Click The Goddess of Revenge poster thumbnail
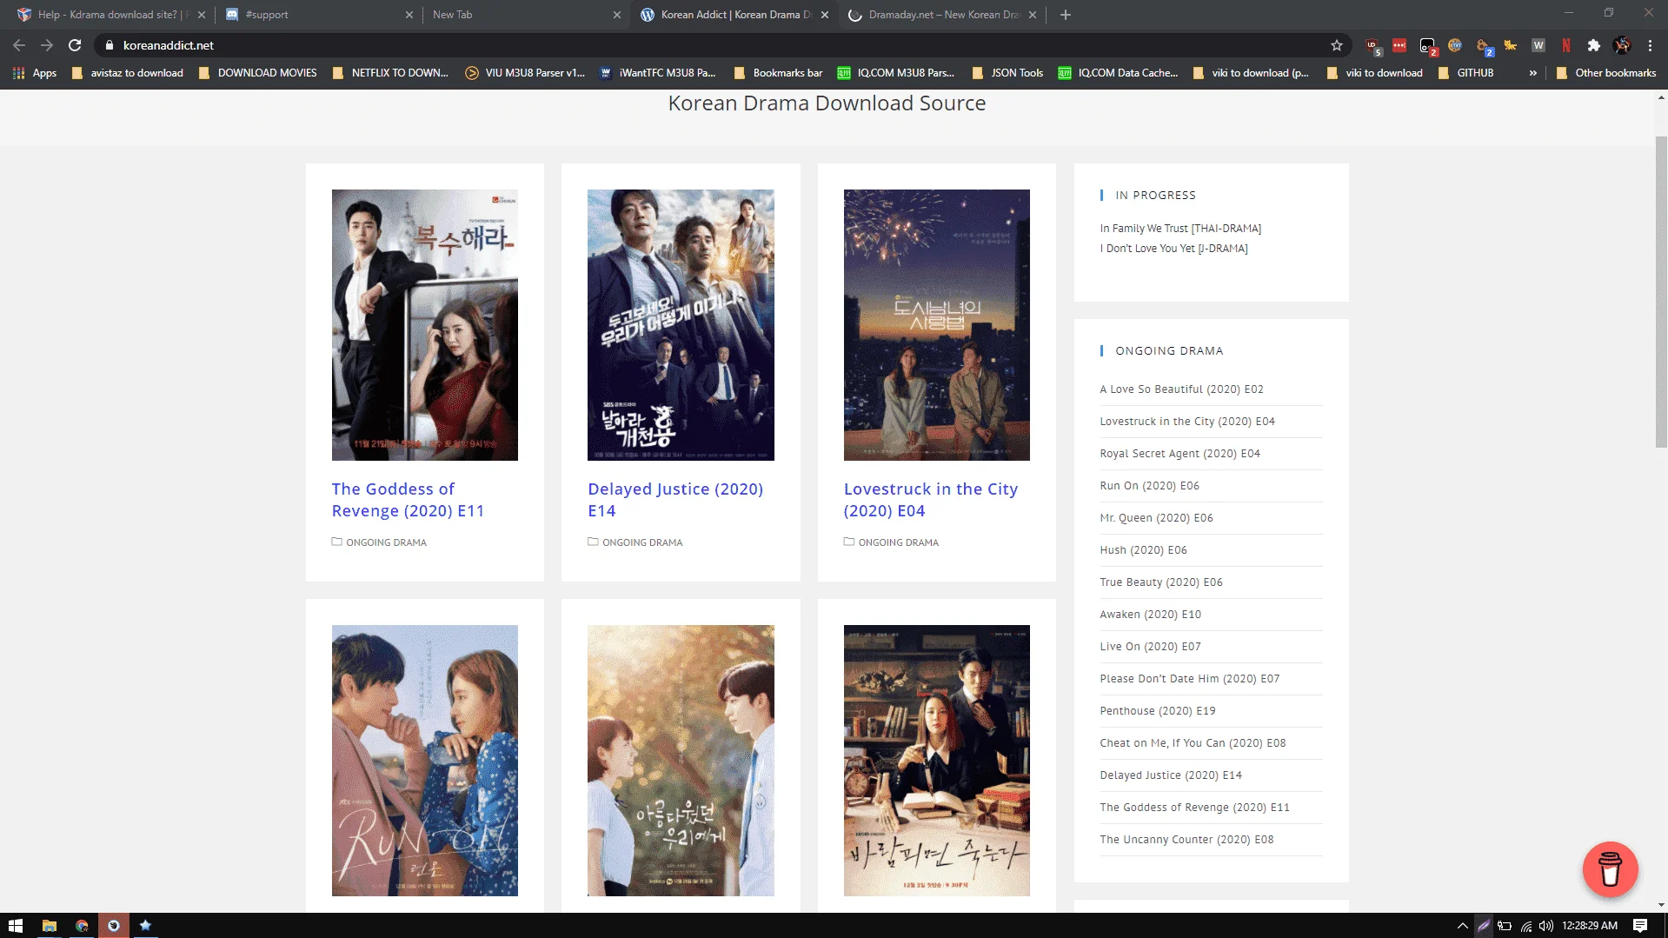The width and height of the screenshot is (1668, 938). pos(425,325)
